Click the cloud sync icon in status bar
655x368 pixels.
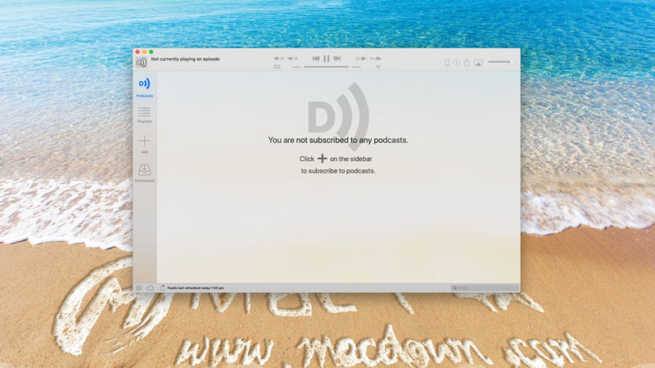pyautogui.click(x=151, y=288)
